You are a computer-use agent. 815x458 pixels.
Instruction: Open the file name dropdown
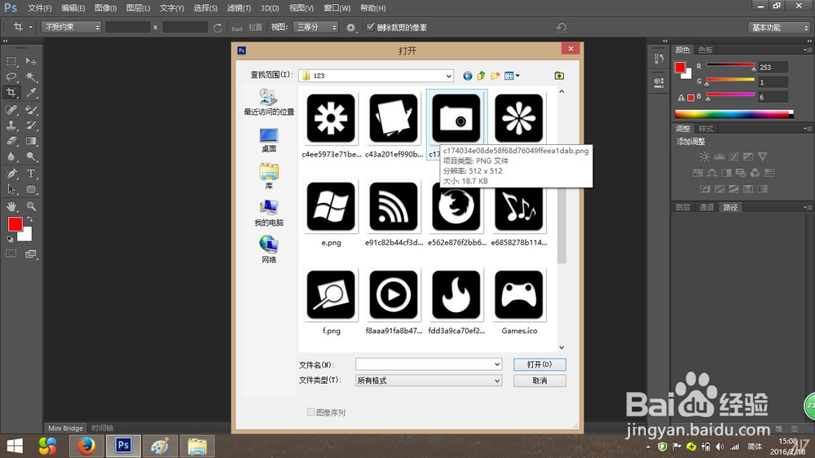click(497, 364)
